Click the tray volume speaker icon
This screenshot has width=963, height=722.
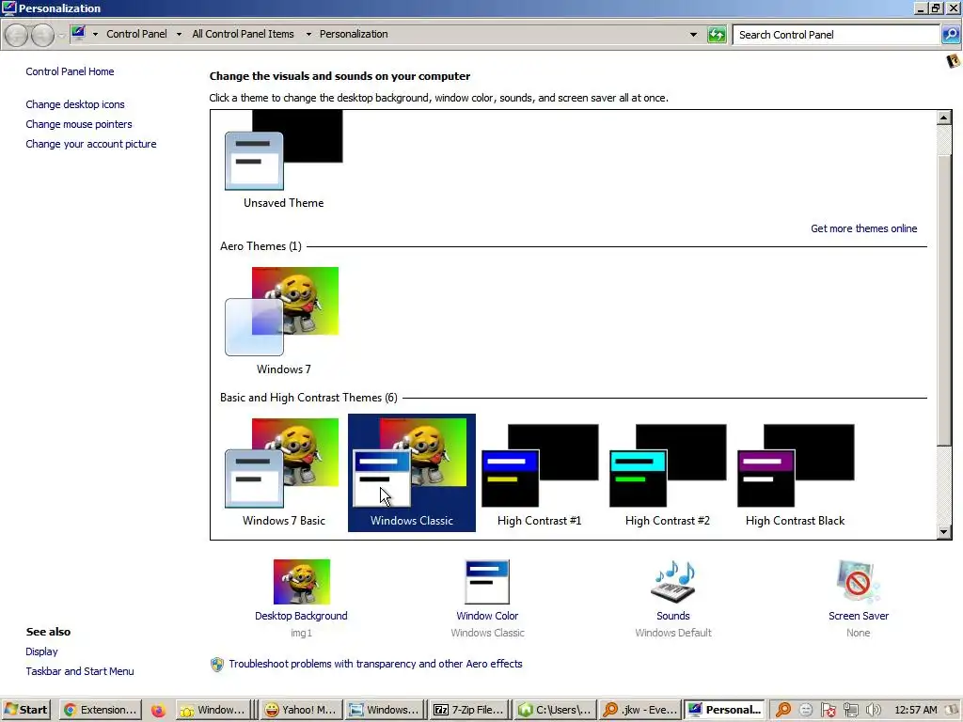point(874,711)
